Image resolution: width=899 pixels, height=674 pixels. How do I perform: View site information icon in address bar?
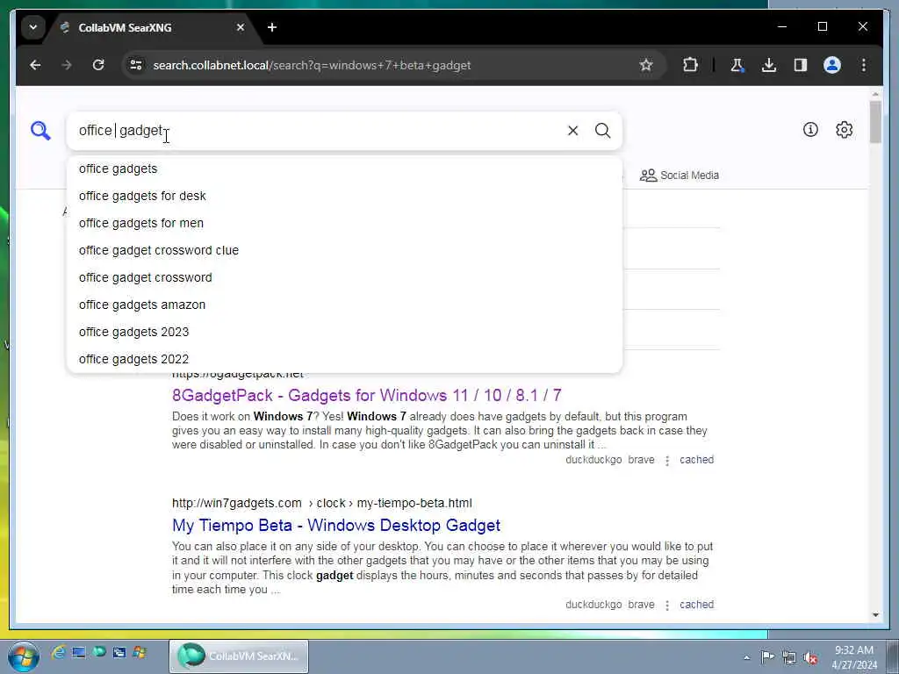click(136, 65)
